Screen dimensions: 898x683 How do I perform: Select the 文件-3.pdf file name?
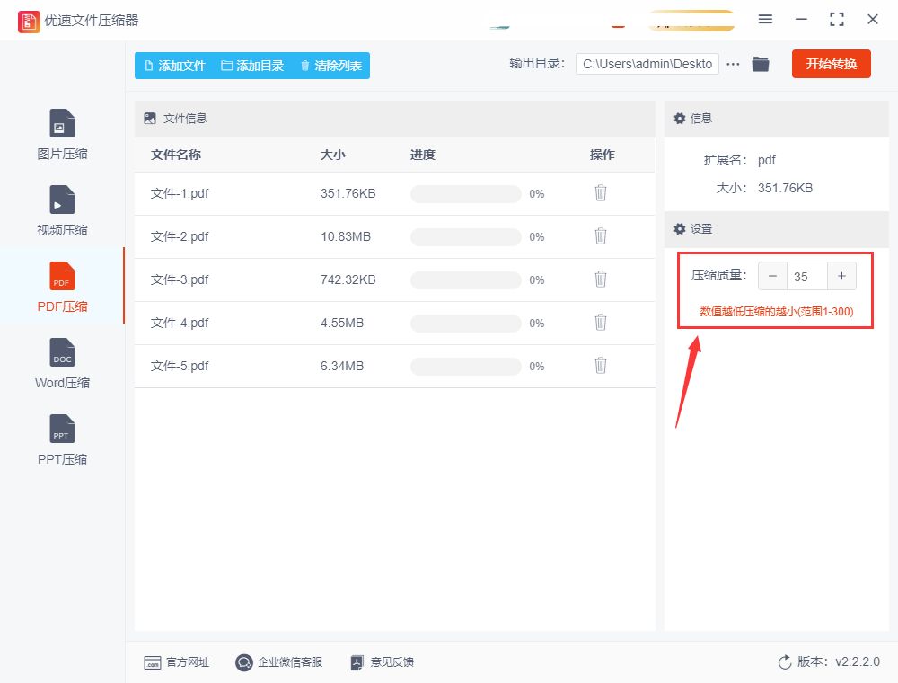click(x=180, y=279)
